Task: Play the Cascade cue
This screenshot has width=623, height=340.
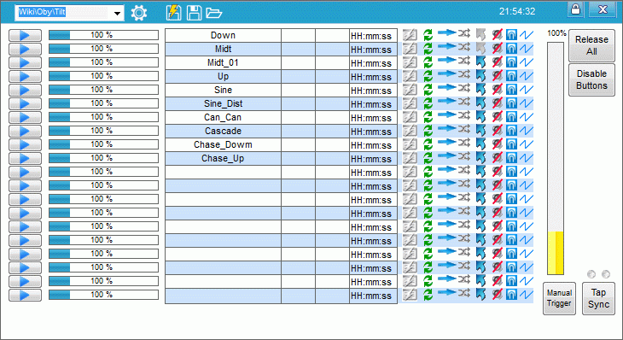Action: [25, 131]
